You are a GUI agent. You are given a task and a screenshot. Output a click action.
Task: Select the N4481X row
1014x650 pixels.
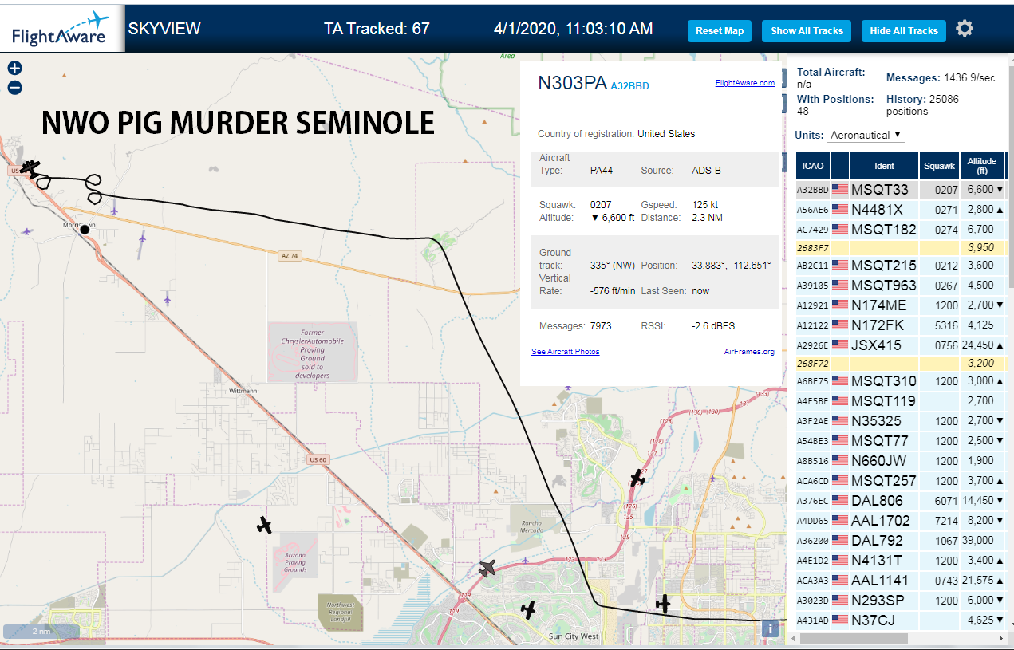pos(901,210)
